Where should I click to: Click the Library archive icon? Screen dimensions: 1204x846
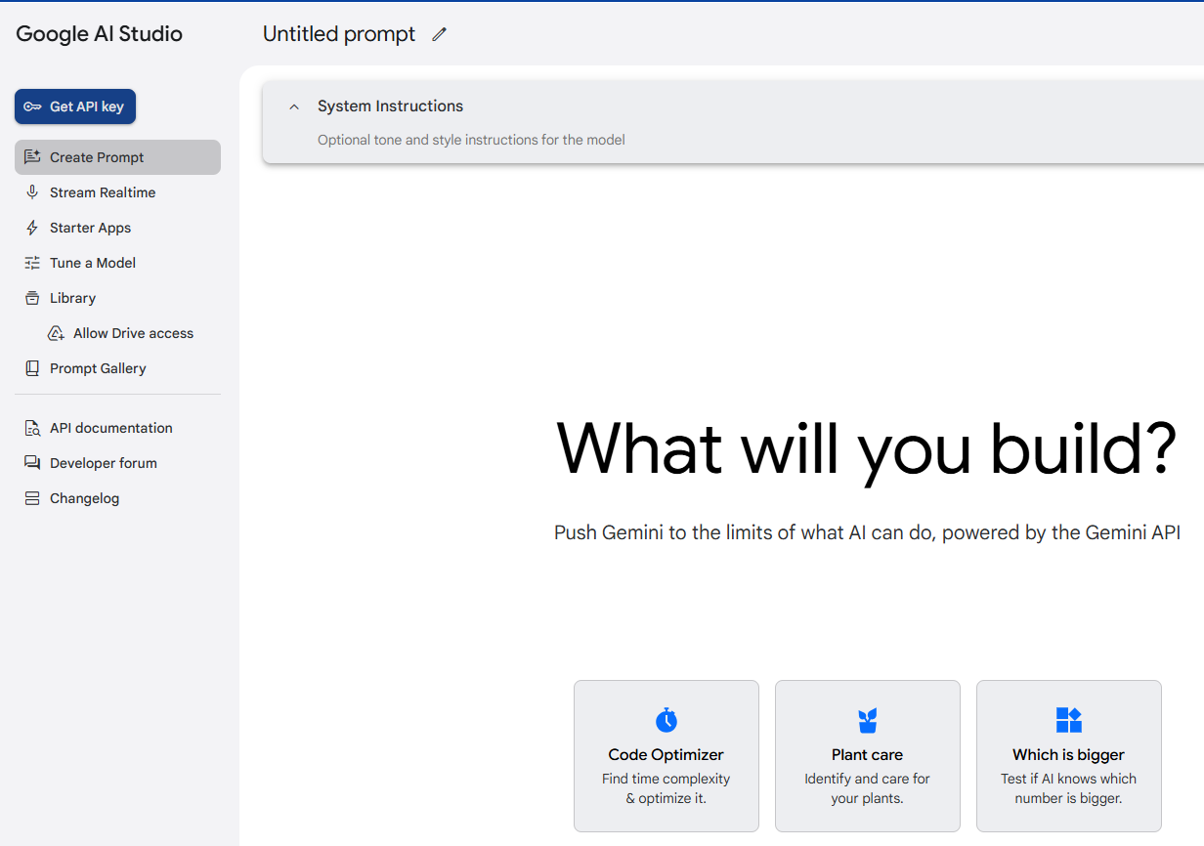click(32, 298)
